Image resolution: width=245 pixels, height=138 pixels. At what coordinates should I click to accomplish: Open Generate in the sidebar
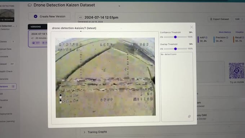coord(4,79)
